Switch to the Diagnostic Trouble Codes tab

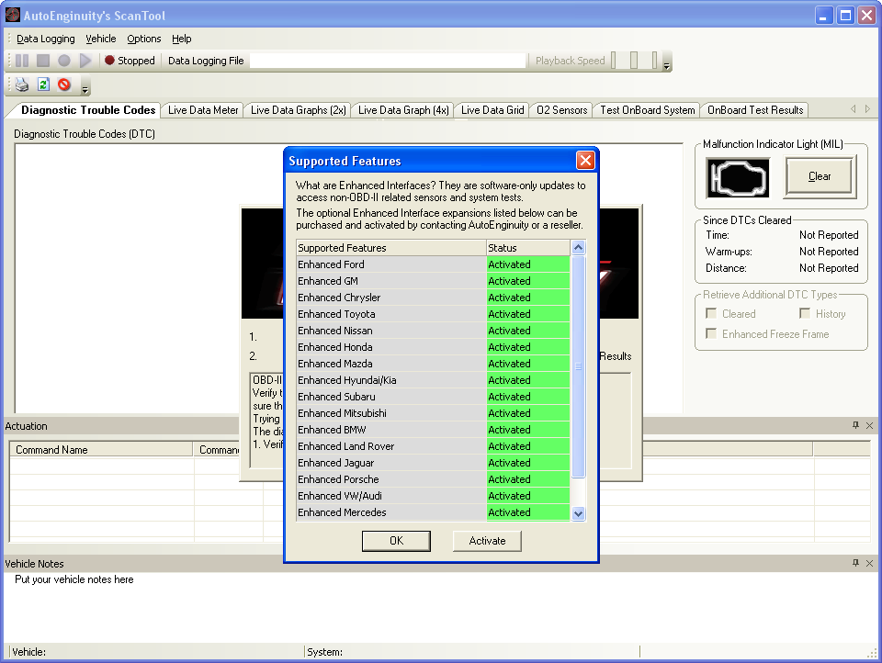[88, 110]
